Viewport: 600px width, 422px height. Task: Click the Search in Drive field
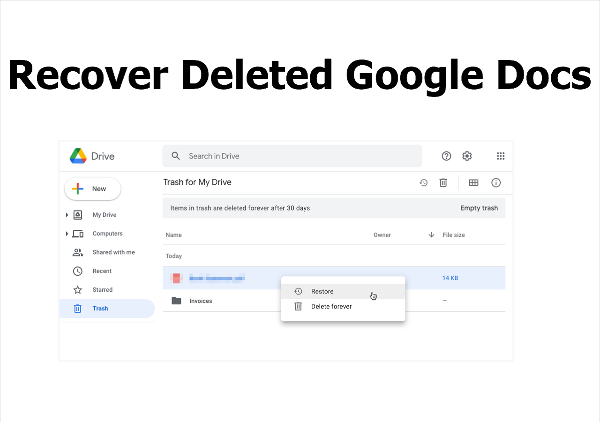pos(292,156)
